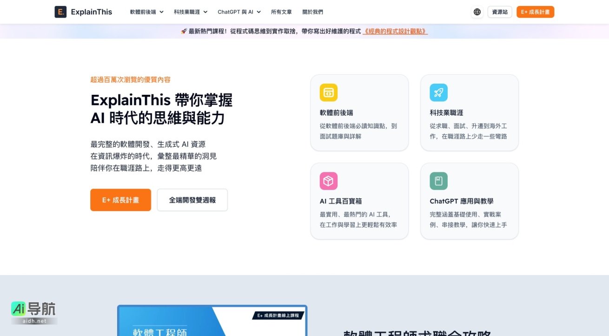Open the language globe icon

tap(477, 12)
